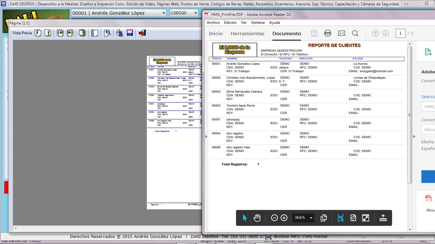435x244 pixels.
Task: Click the exit door icon in Vista Previa
Action: click(x=142, y=33)
